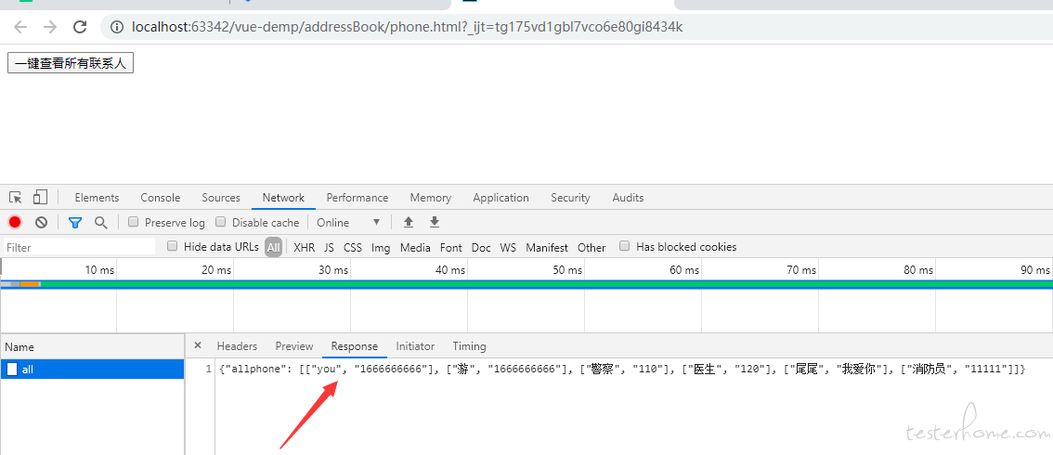The image size is (1053, 455).
Task: Click the allphone JSON response text
Action: tap(622, 370)
